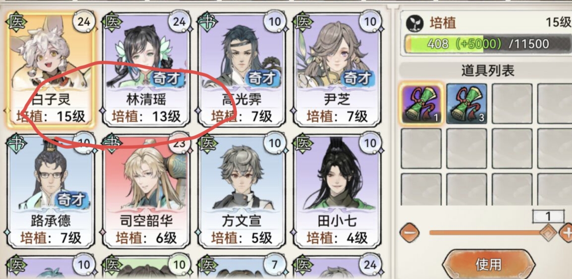This screenshot has width=572, height=279.
Task: Click the 书 badge on 高光霁's card
Action: pos(207,22)
